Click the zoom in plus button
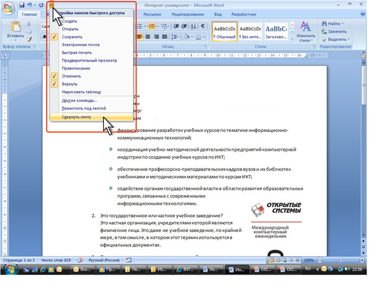Image resolution: width=379 pixels, height=303 pixels. pyautogui.click(x=362, y=260)
